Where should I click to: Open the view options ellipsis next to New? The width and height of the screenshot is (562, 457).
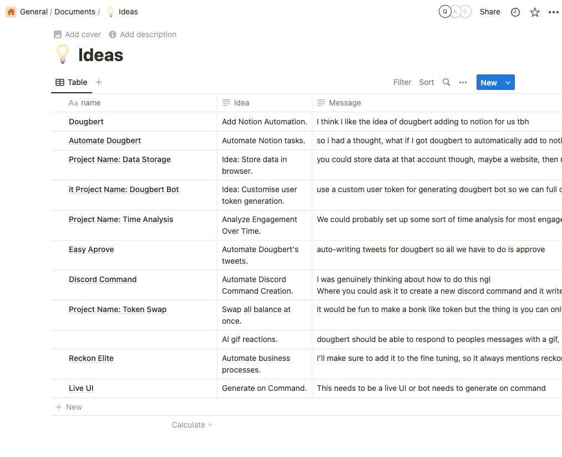pyautogui.click(x=463, y=82)
